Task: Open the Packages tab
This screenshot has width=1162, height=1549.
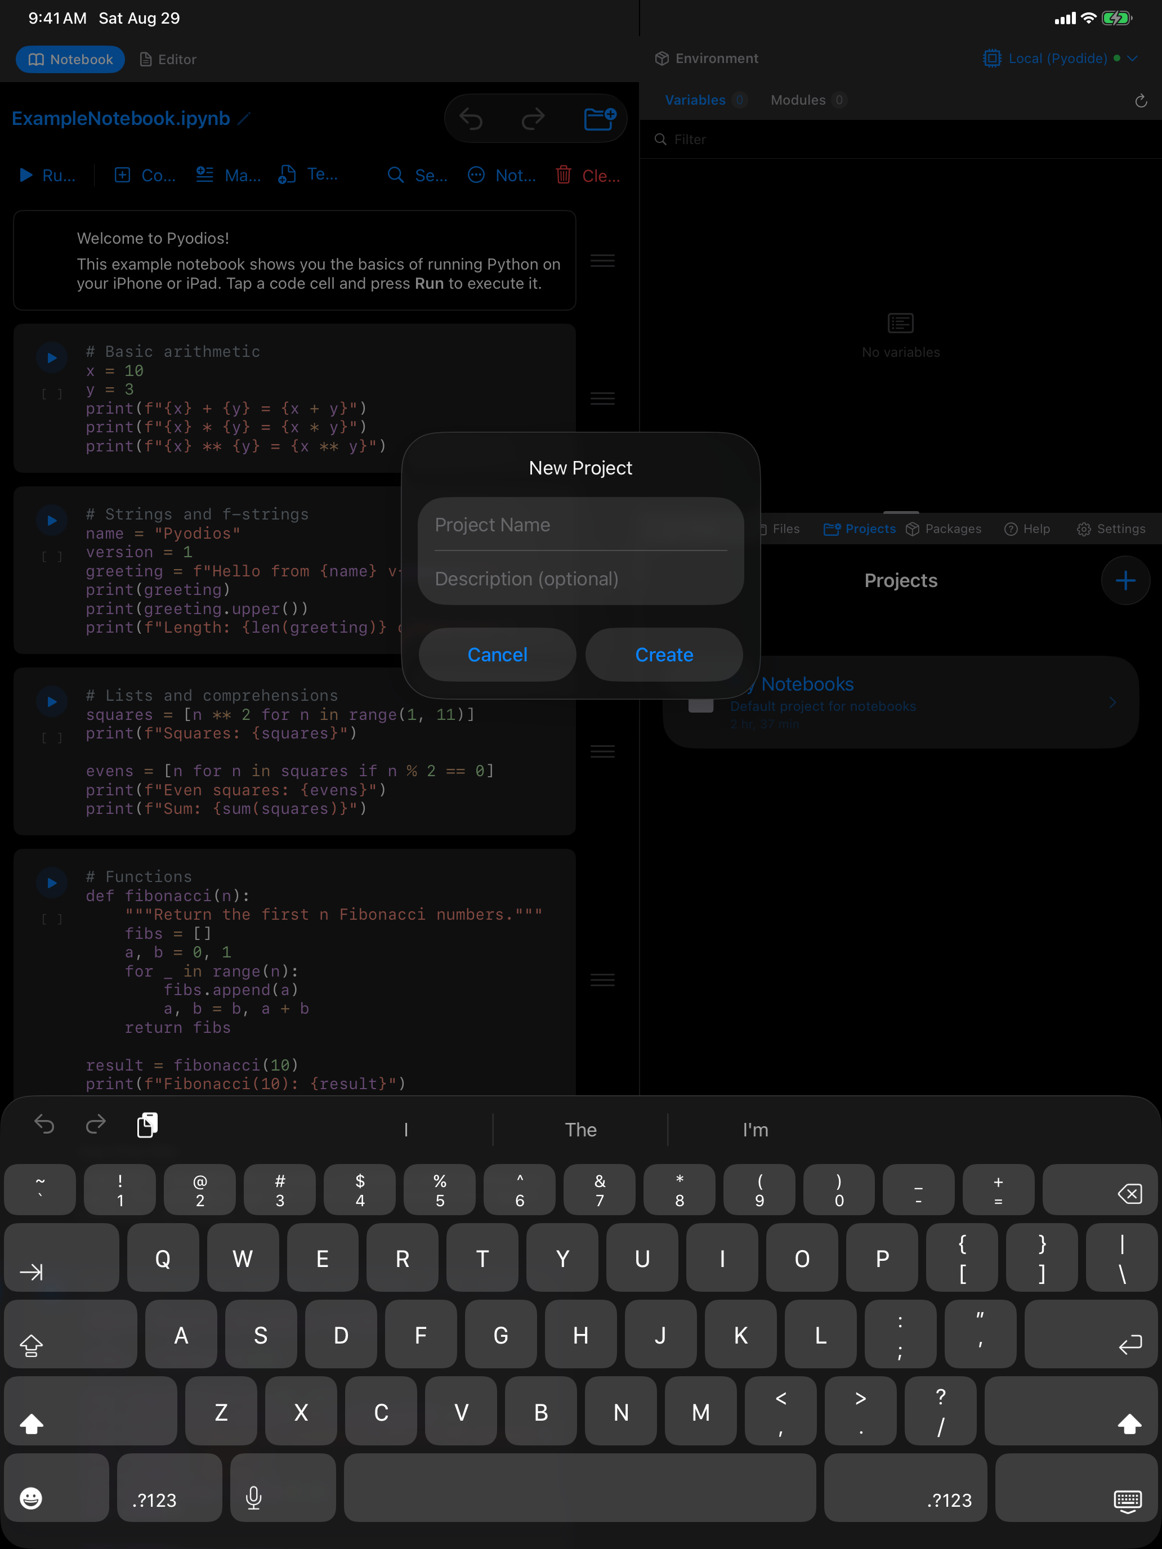Action: [944, 529]
